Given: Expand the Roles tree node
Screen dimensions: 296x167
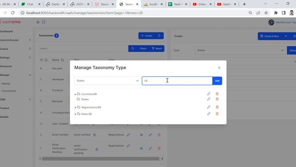Looking at the screenshot, I should pyautogui.click(x=75, y=114).
